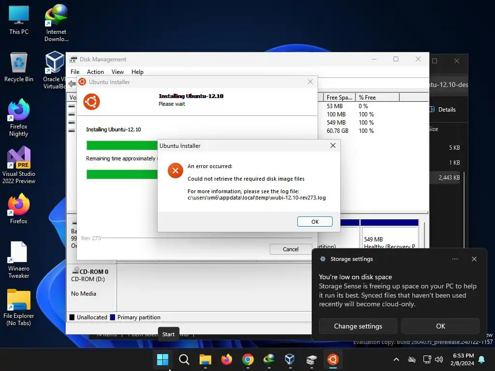Click the Free Space column header
495x371 pixels.
tap(339, 98)
